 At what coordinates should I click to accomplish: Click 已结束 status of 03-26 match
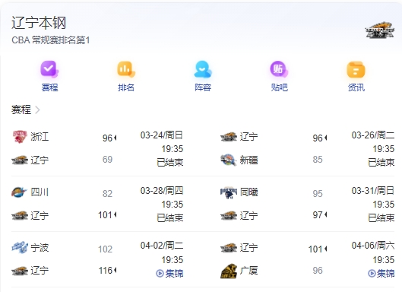pyautogui.click(x=381, y=163)
